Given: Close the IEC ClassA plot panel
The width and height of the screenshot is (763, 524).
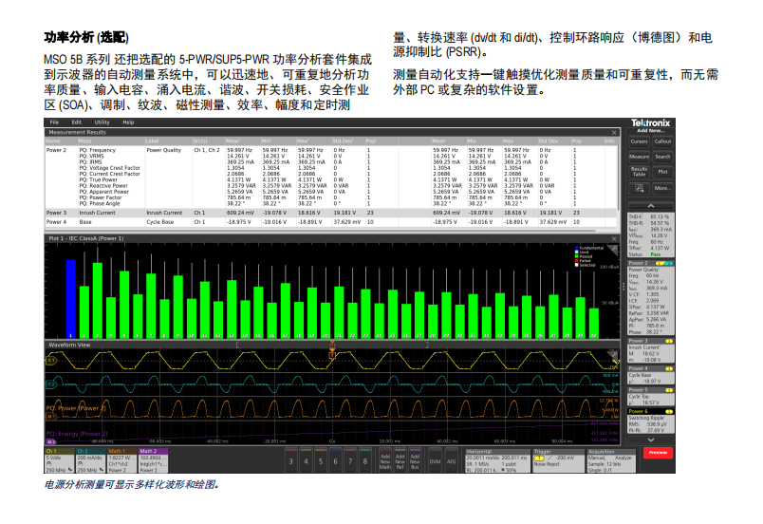Looking at the screenshot, I should click(x=614, y=239).
